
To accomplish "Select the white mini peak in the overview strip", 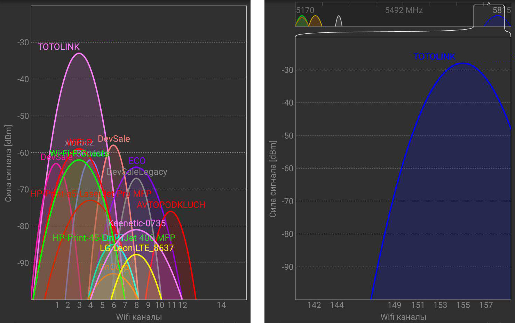I will [x=339, y=21].
